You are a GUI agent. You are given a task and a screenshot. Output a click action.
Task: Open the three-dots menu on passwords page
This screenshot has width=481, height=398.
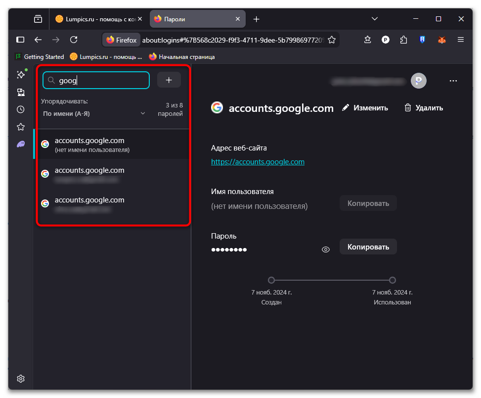coord(453,81)
